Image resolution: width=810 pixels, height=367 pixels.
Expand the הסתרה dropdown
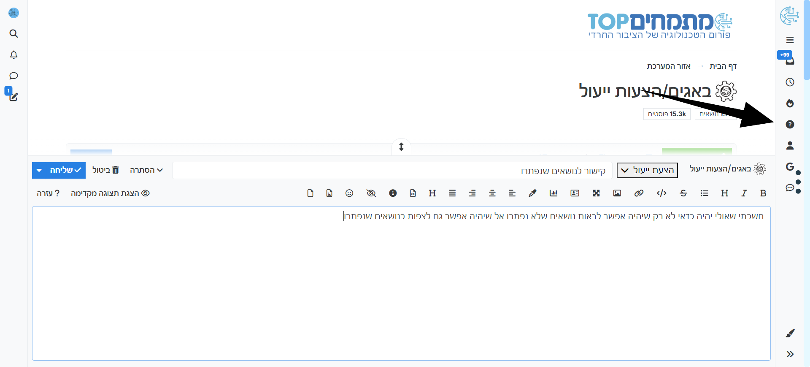(146, 170)
